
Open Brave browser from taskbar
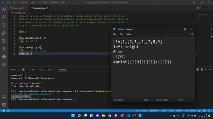[116, 116]
